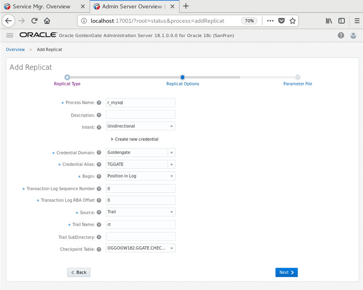Open Credential Domain Goldengate dropdown

coord(140,152)
